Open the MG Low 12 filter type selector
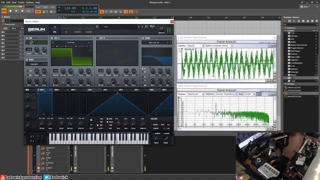Viewport: 320px width, 180px height. [x=154, y=42]
